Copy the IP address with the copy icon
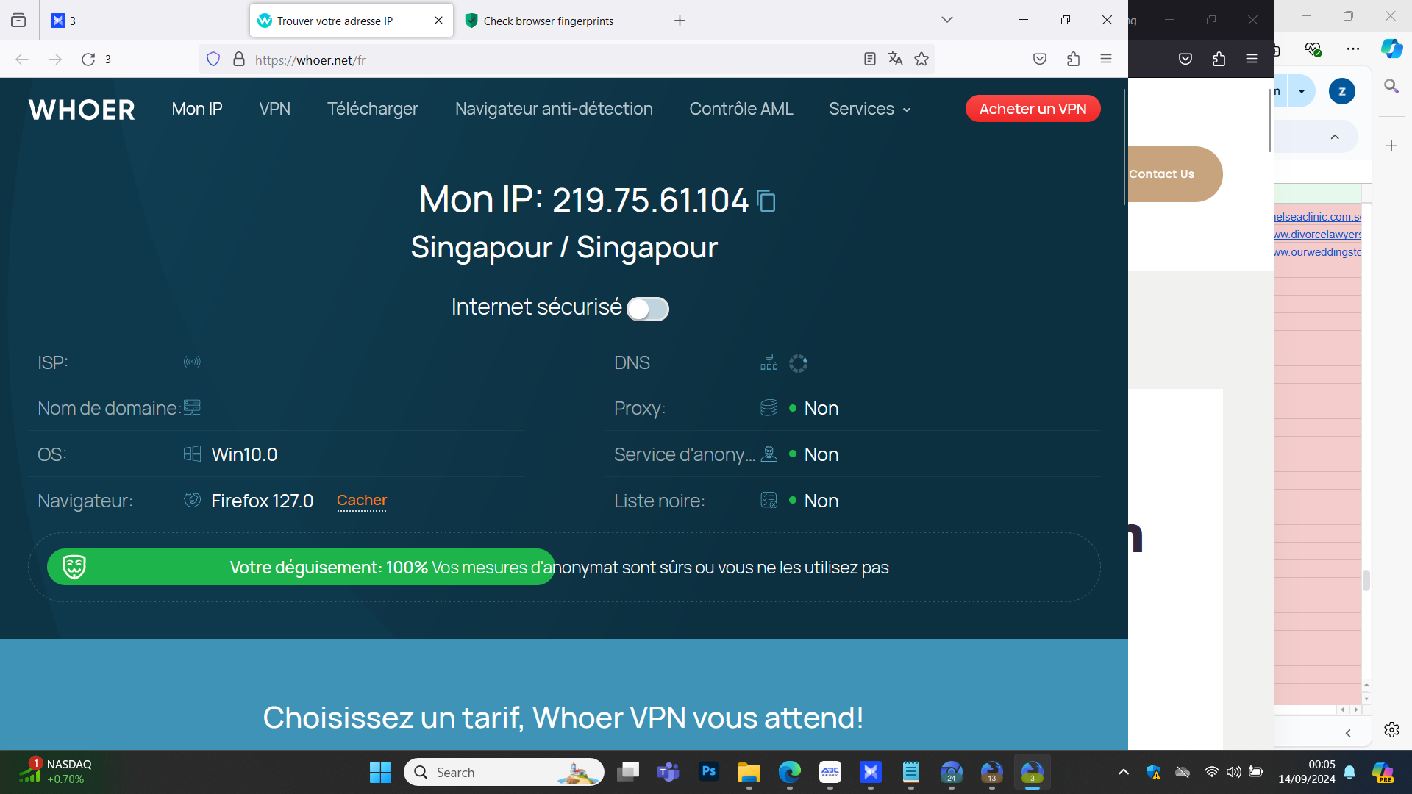This screenshot has width=1412, height=794. [766, 201]
